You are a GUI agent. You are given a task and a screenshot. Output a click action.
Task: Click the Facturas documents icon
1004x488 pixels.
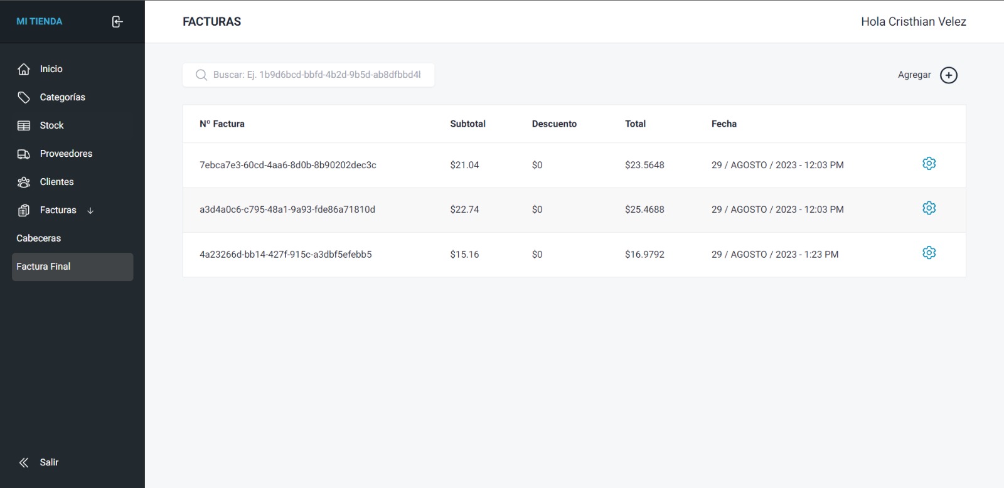tap(24, 210)
